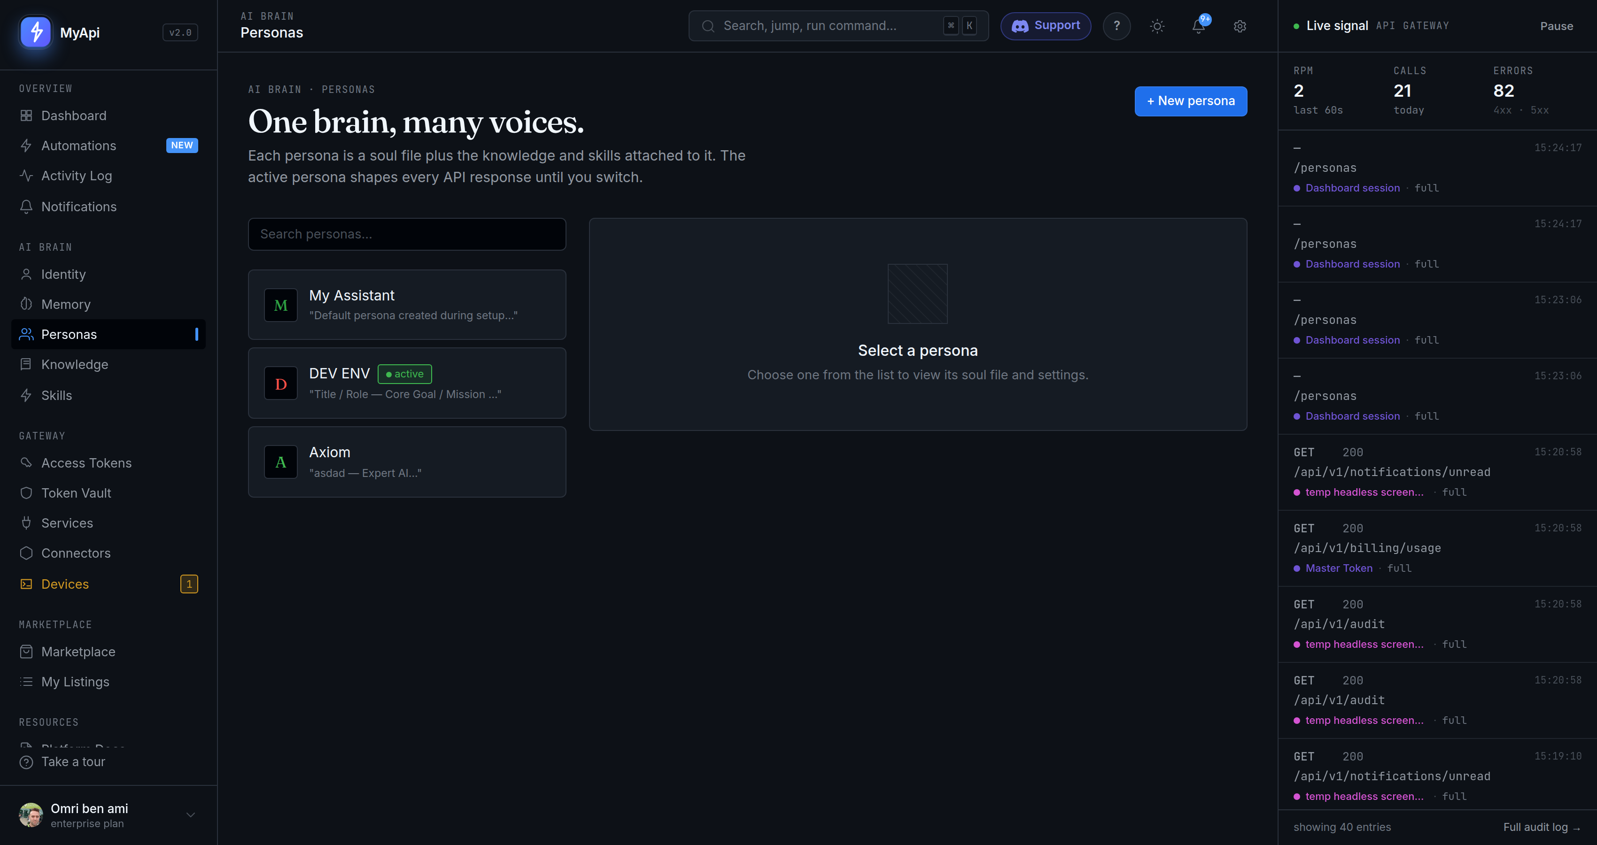
Task: Click the Access Tokens key icon
Action: click(x=26, y=463)
